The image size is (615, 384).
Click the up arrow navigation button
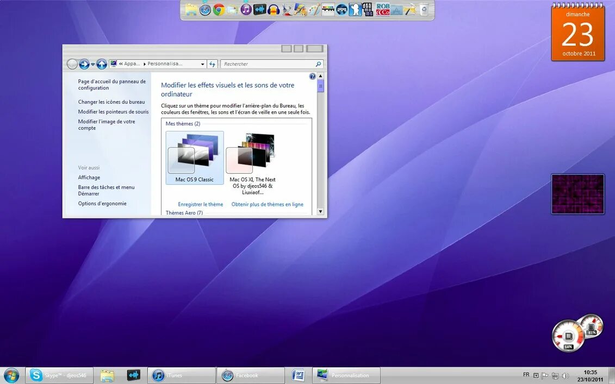102,64
